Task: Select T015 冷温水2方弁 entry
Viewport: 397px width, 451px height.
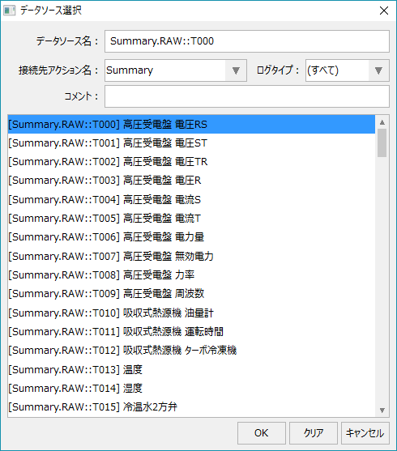Action: pyautogui.click(x=191, y=406)
